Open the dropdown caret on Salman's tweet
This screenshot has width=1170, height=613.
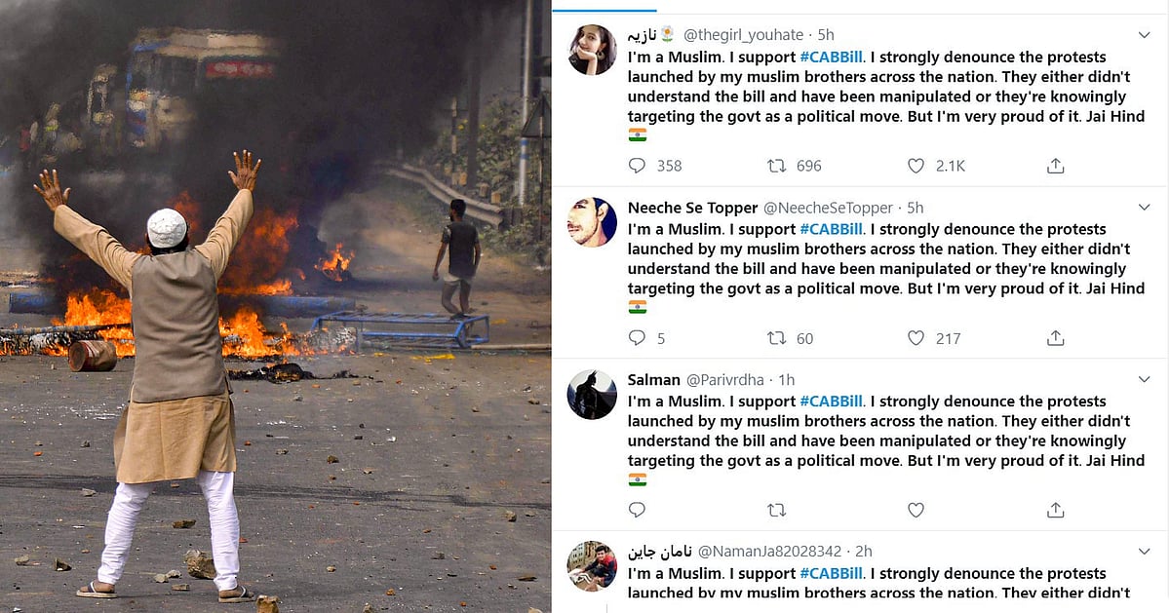[x=1145, y=380]
